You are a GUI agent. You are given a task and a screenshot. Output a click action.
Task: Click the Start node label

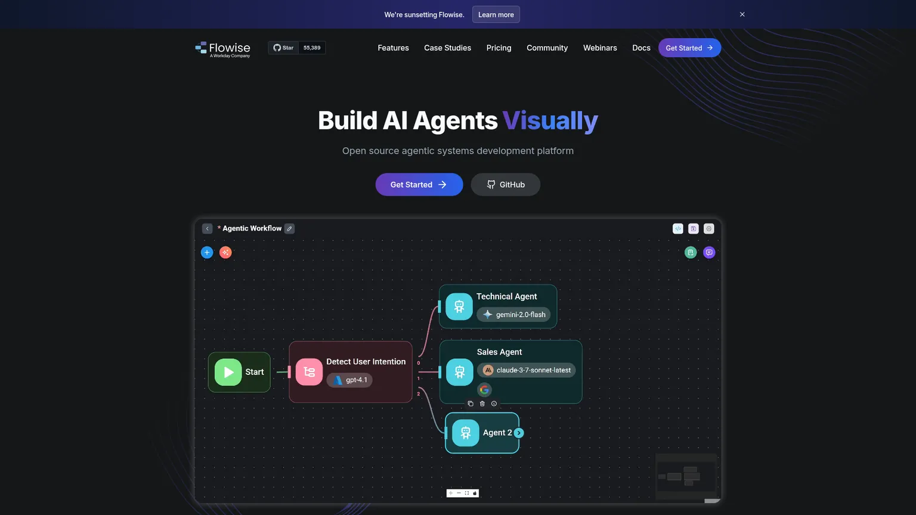(255, 372)
